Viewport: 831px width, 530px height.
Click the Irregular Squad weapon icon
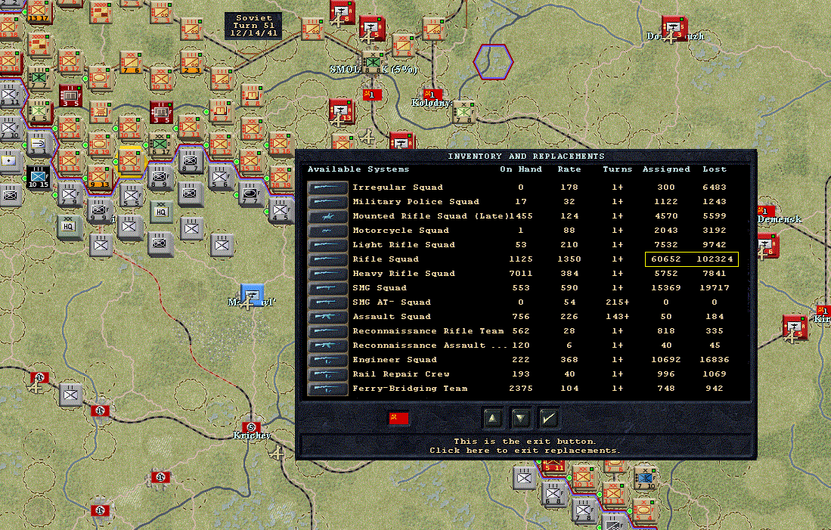(x=327, y=188)
